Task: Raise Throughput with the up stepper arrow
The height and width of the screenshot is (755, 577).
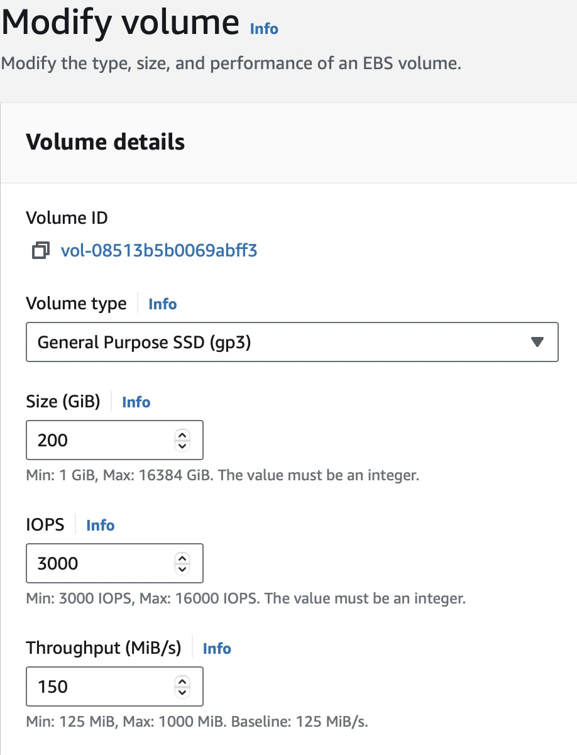Action: 182,681
